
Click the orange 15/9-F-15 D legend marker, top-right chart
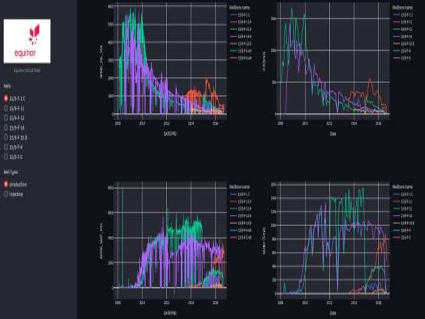coord(396,43)
